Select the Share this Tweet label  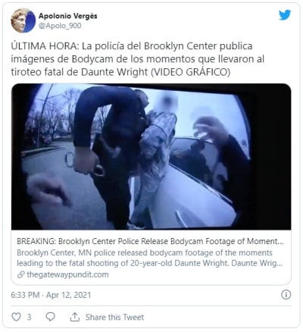click(114, 317)
